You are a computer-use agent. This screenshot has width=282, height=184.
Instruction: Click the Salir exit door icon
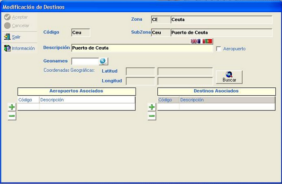(x=7, y=37)
